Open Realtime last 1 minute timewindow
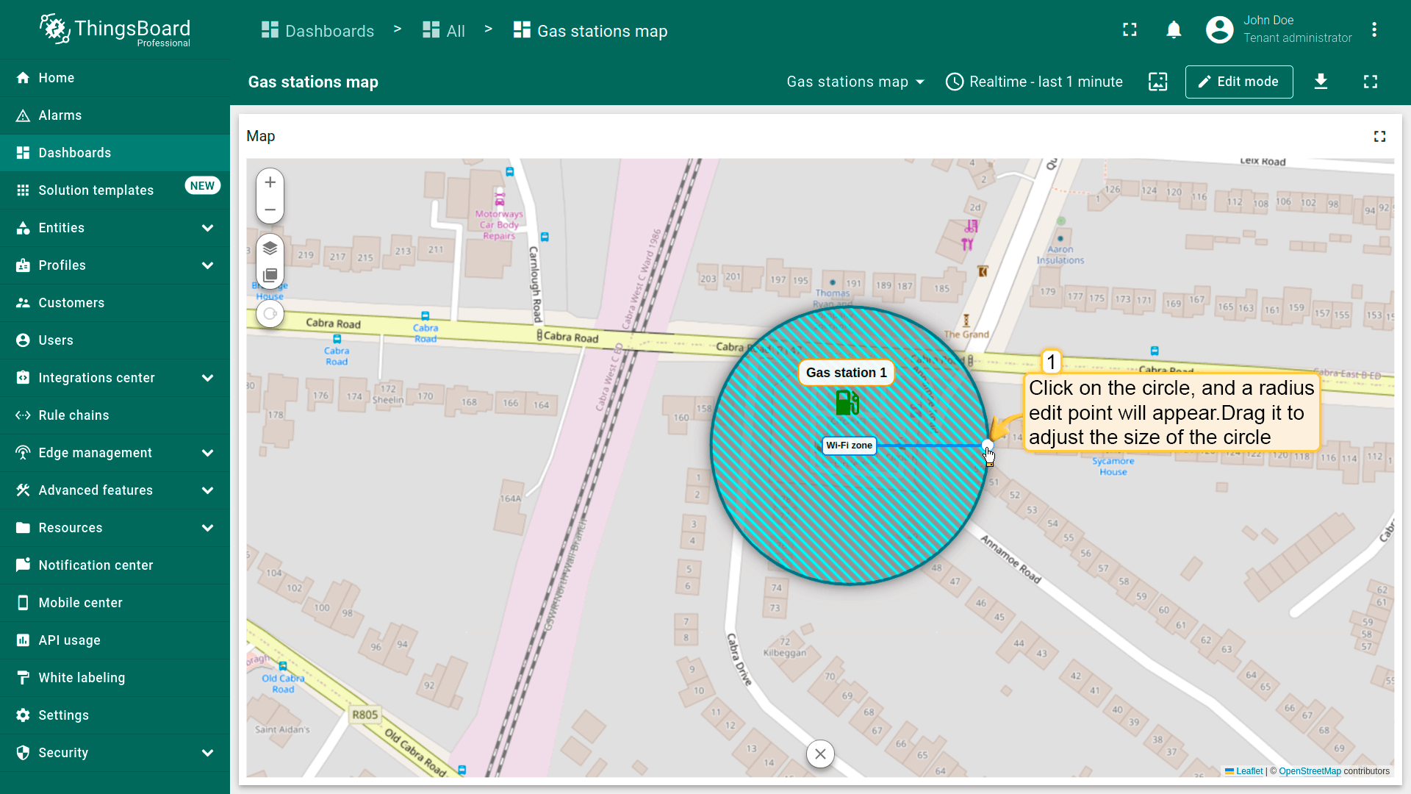 coord(1034,82)
